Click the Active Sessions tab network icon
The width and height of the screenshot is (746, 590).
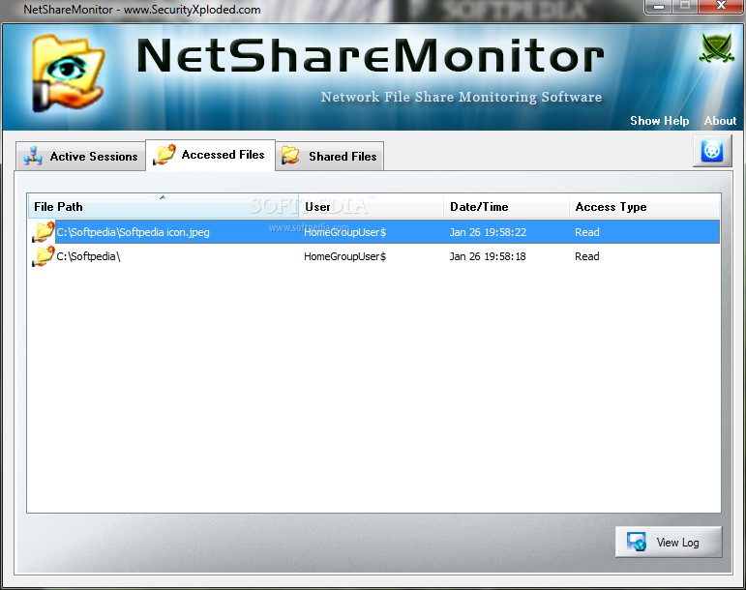(x=33, y=157)
